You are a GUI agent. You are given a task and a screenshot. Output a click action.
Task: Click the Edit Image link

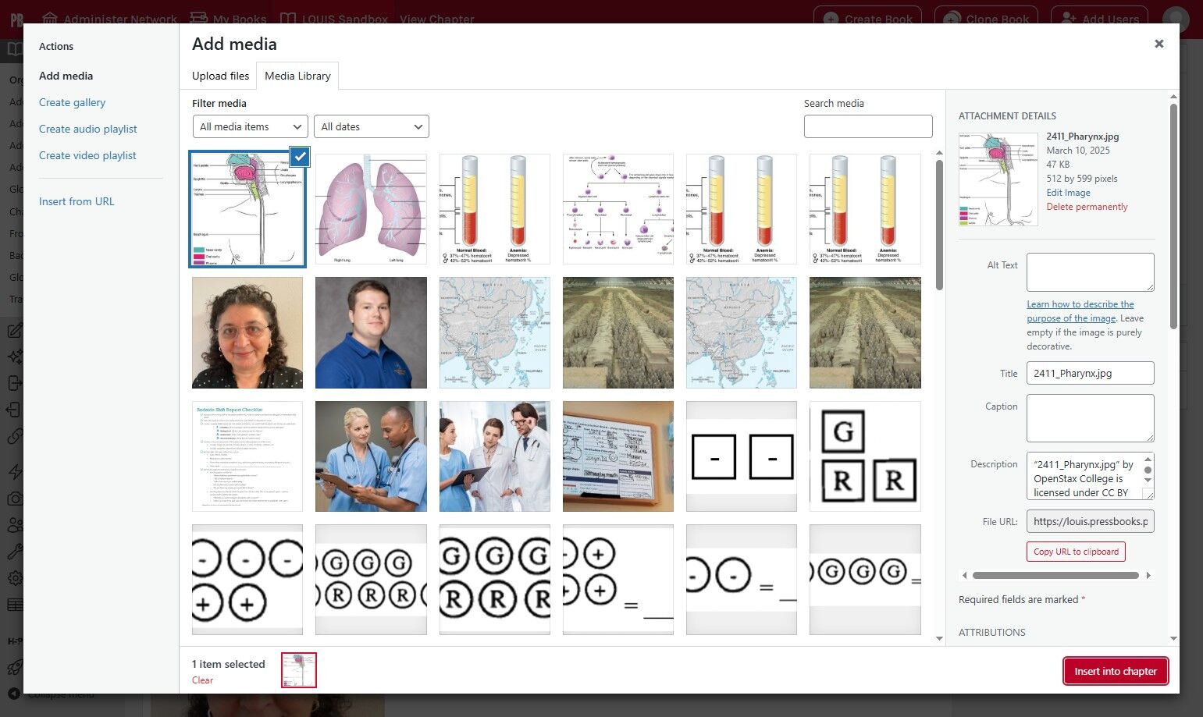[x=1069, y=193]
